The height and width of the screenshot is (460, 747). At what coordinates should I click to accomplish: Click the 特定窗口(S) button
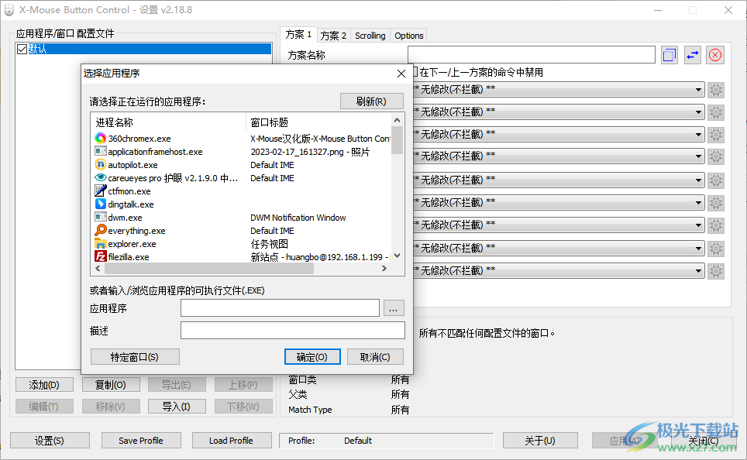(x=135, y=357)
